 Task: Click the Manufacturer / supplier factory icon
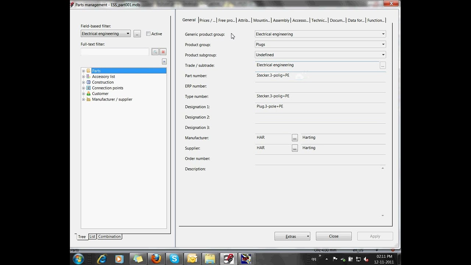[88, 99]
